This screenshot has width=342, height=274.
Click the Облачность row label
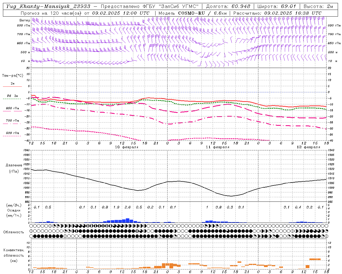coord(14,232)
